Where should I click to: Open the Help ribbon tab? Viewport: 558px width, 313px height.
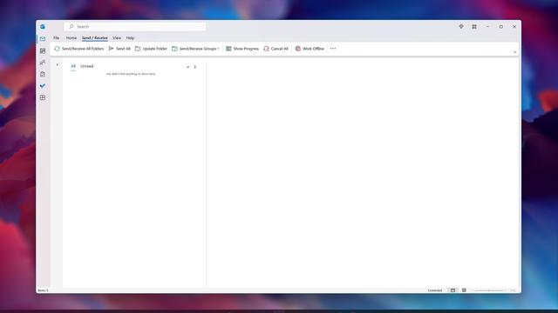(x=130, y=38)
